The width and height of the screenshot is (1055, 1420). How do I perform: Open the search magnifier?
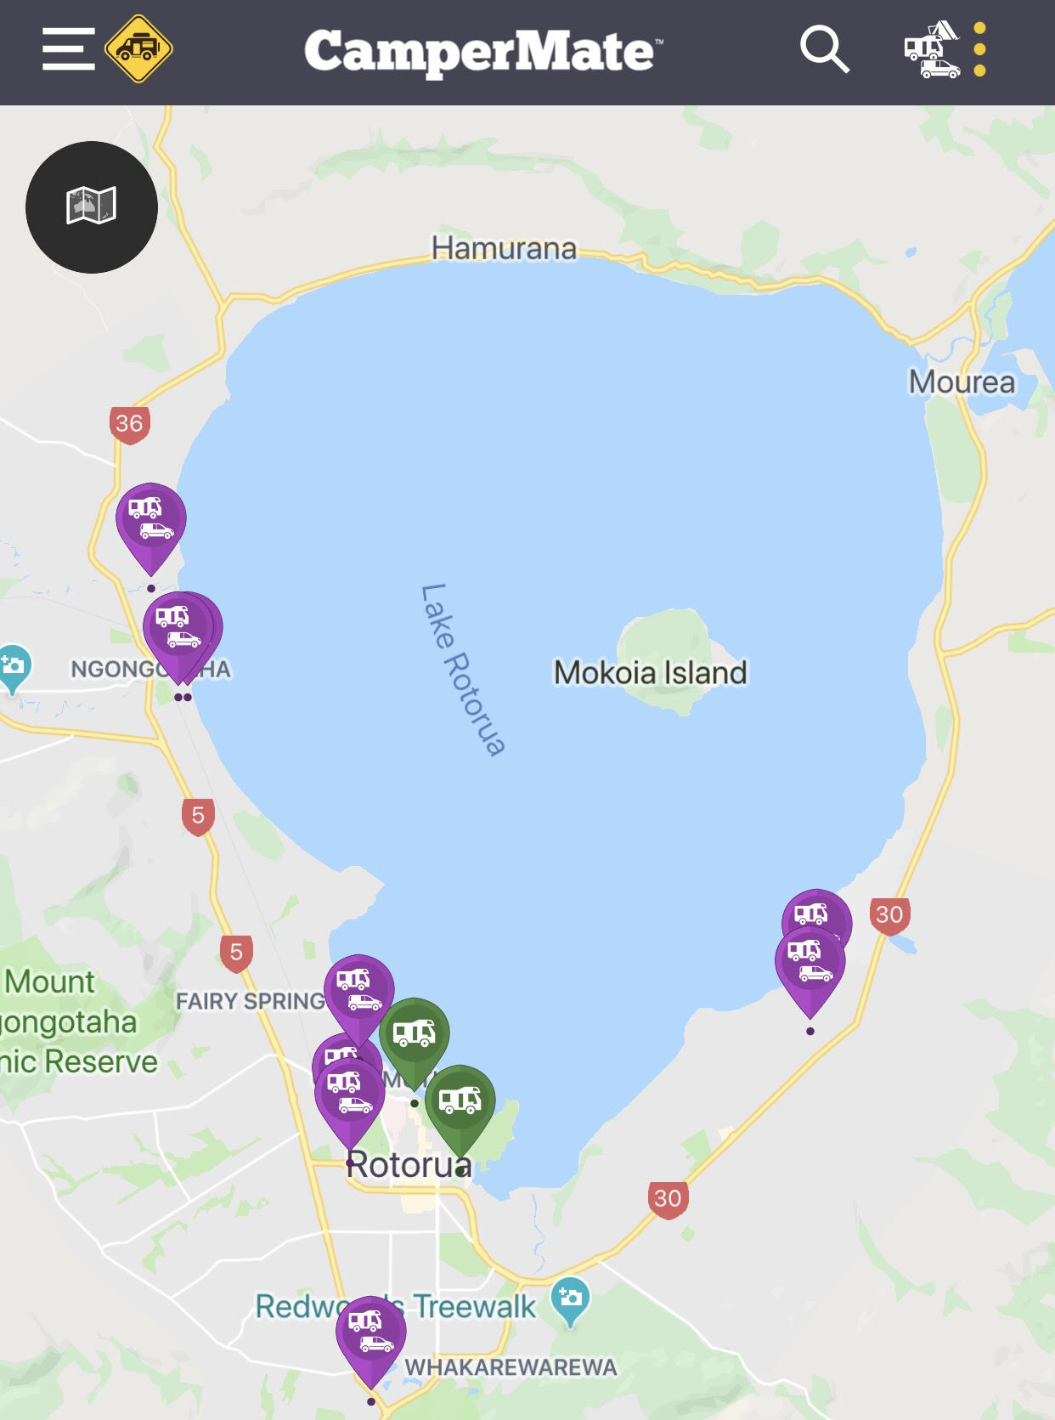point(824,49)
